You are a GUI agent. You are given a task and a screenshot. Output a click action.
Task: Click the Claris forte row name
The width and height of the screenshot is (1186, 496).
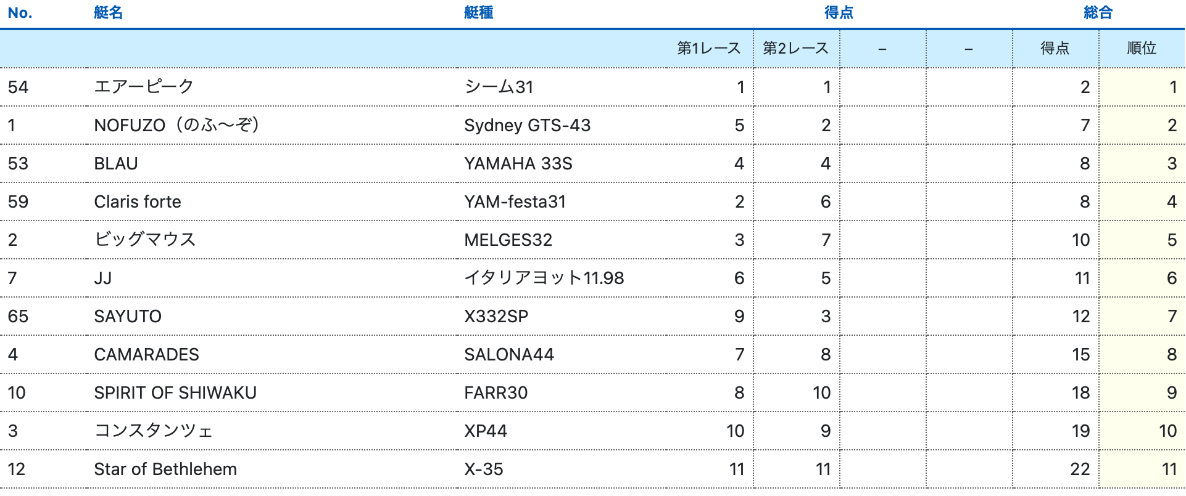coord(138,201)
